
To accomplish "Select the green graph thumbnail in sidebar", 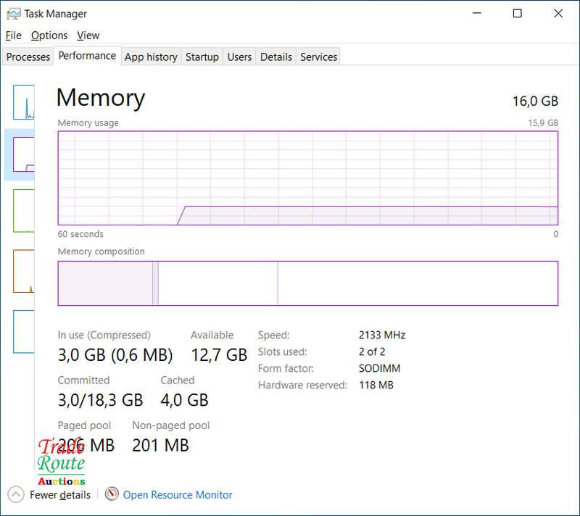I will click(24, 211).
